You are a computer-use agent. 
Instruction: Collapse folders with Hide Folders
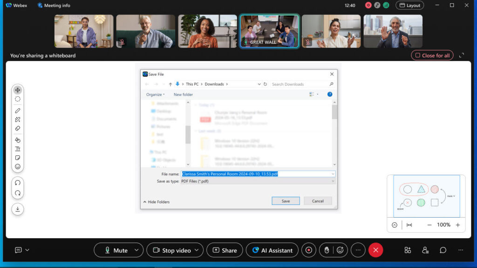coord(157,202)
